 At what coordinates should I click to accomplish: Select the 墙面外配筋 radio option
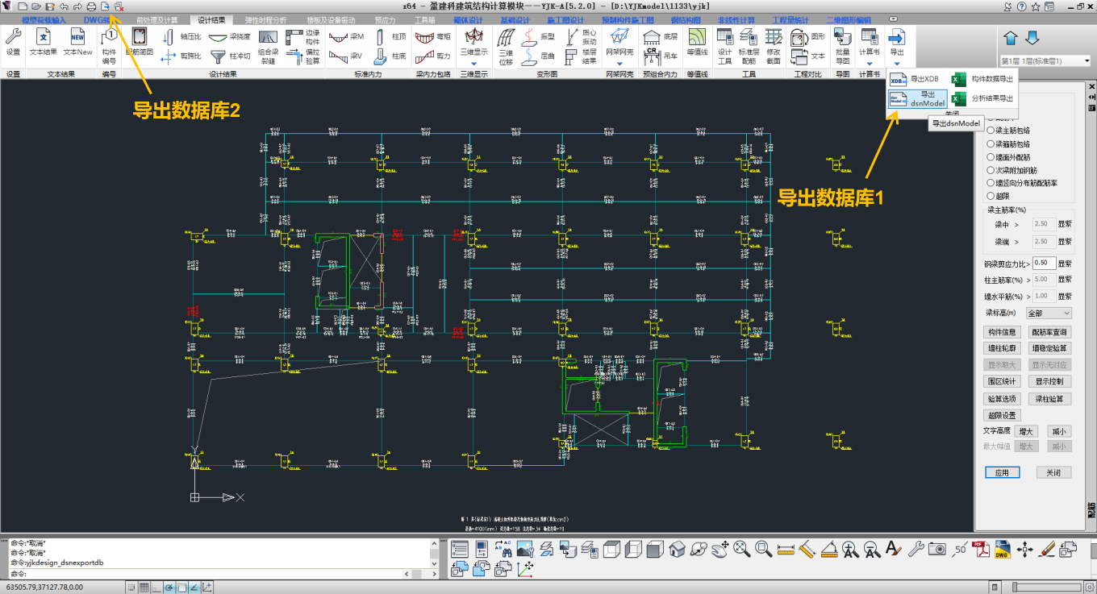pyautogui.click(x=991, y=157)
